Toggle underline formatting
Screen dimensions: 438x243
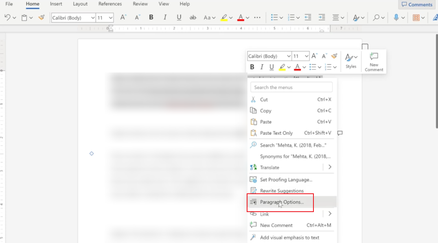179,18
